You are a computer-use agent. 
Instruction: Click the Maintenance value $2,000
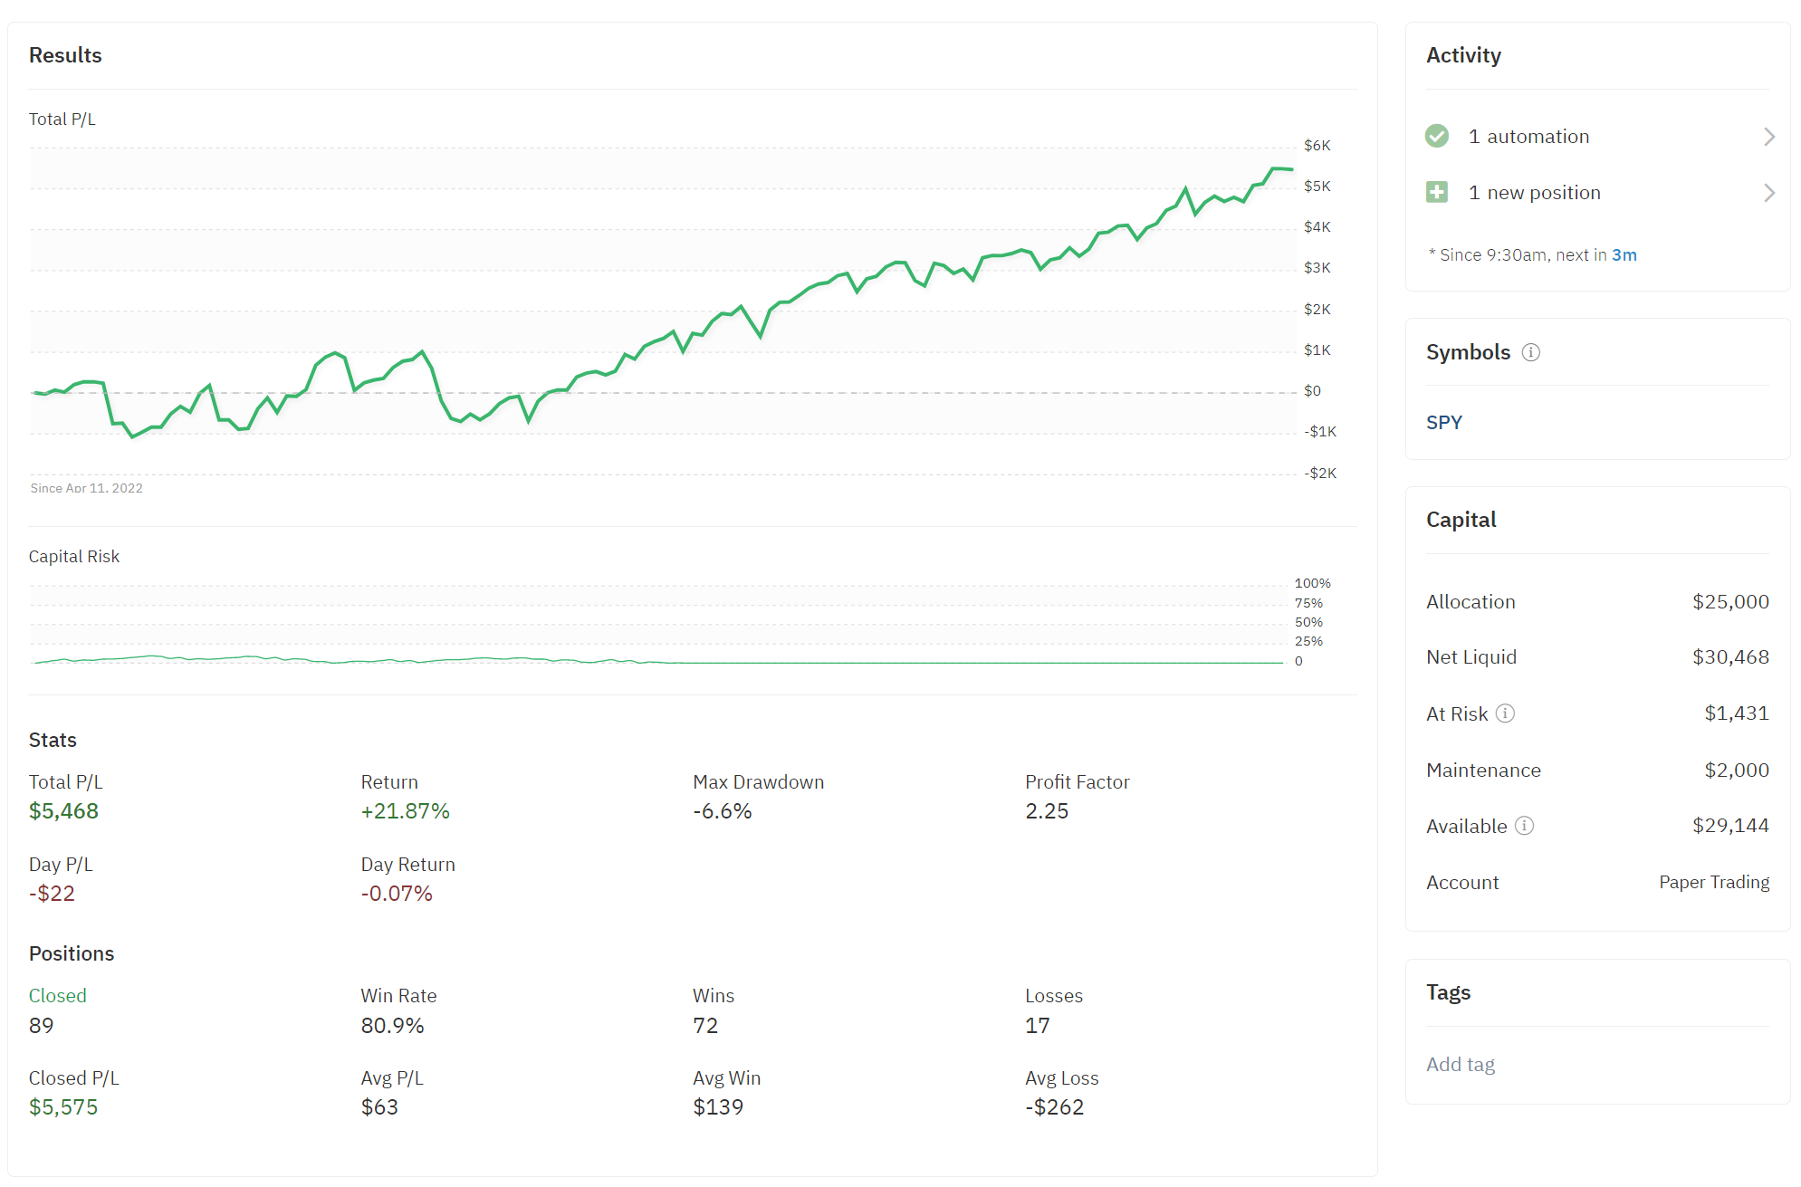[x=1737, y=771]
